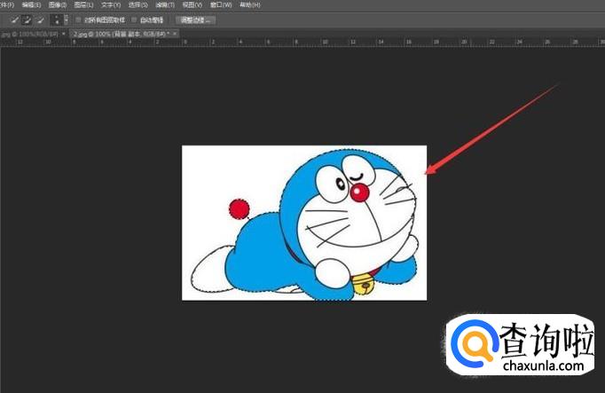
Task: Click the Doraemon image on the canvas
Action: coord(304,223)
